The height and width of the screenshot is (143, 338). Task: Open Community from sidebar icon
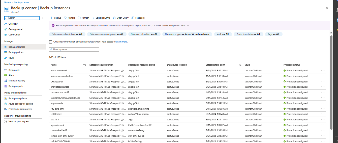(6, 35)
